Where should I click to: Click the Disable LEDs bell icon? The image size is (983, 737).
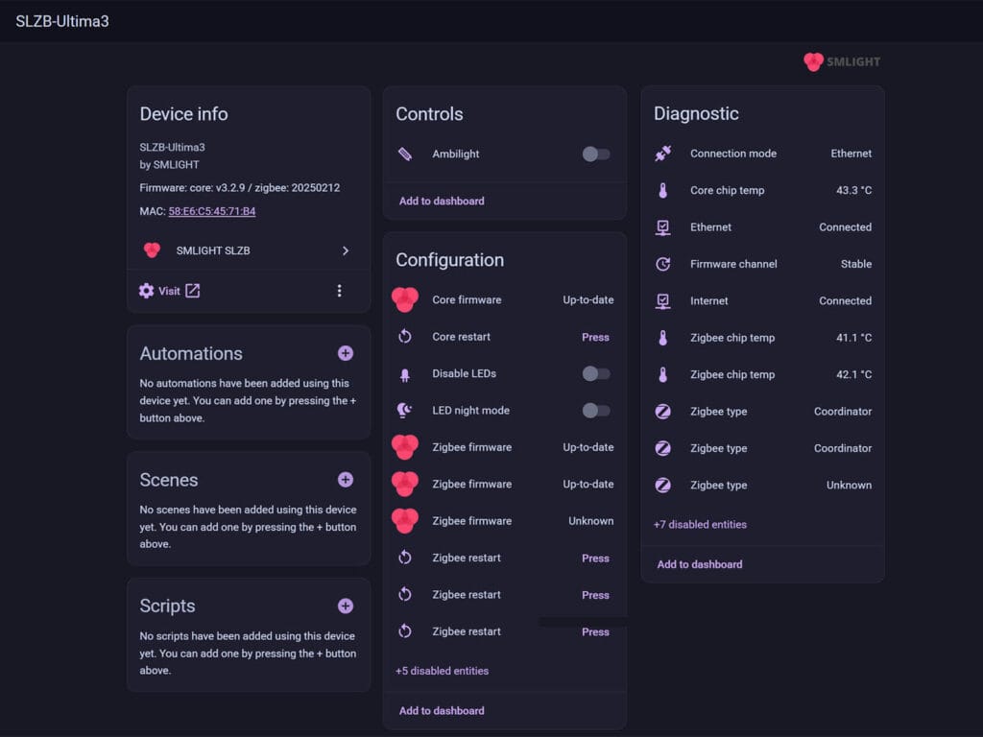405,373
